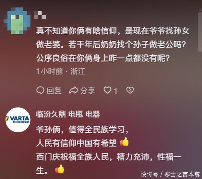The image size is (202, 179).
Task: Select comment line 西门庆祝福全族人民
Action: 109,157
